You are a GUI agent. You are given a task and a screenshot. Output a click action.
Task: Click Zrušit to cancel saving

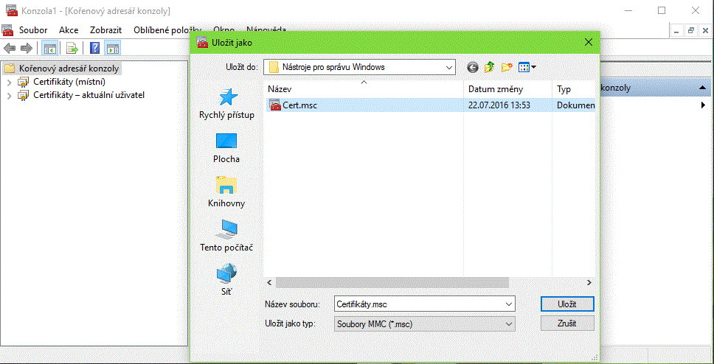tap(566, 323)
